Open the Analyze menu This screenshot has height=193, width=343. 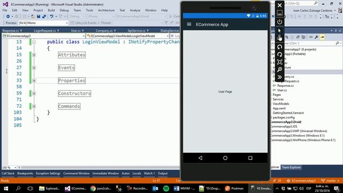135,10
